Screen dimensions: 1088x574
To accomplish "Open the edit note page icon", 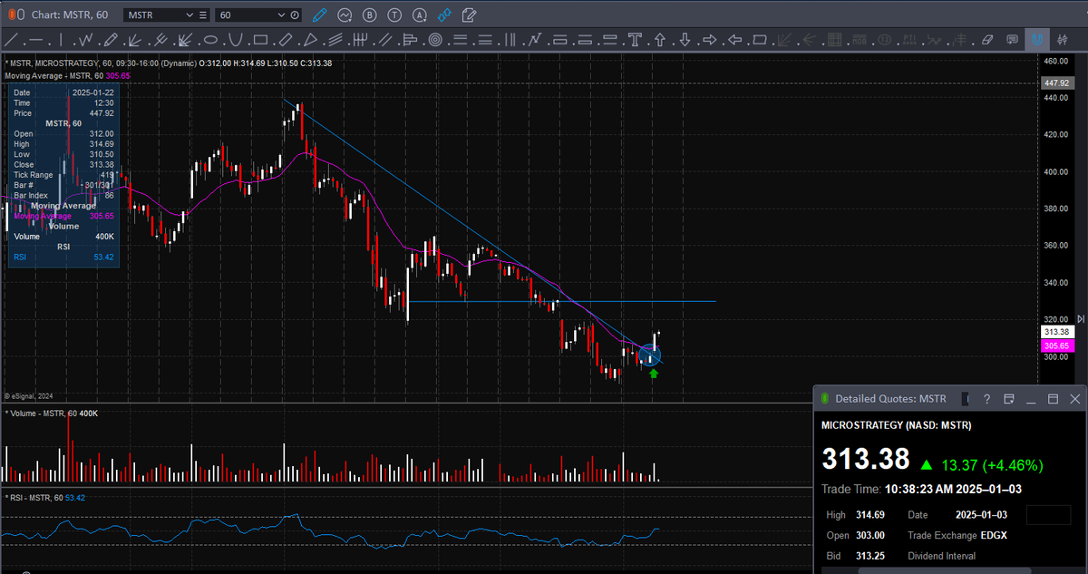I will pos(469,15).
